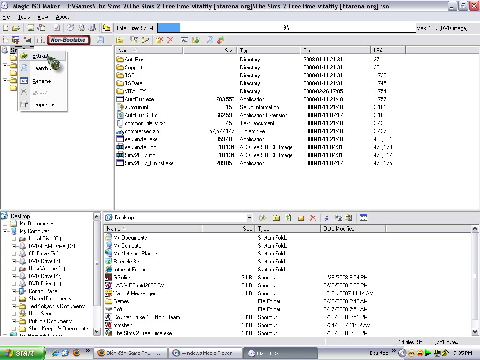480x360 pixels.
Task: Launch Firefox from quick launch
Action: (x=76, y=353)
